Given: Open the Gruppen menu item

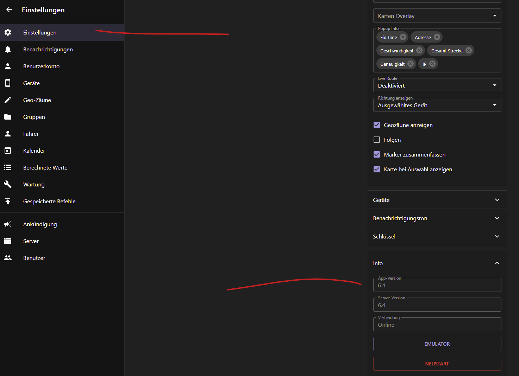Looking at the screenshot, I should pyautogui.click(x=62, y=117).
